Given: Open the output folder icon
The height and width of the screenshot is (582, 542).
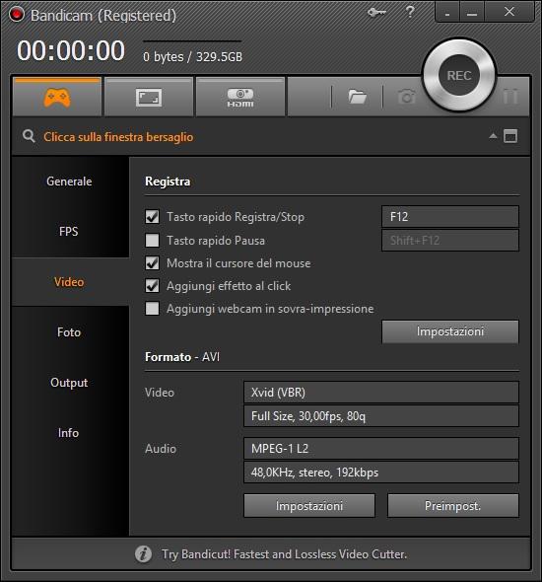Looking at the screenshot, I should coord(358,97).
